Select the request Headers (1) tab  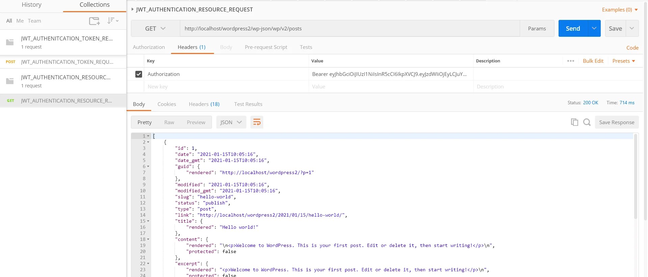click(x=192, y=47)
